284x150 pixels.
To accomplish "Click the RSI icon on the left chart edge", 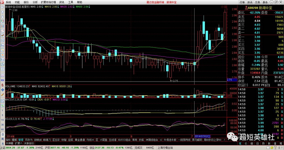I will pyautogui.click(x=2, y=80).
